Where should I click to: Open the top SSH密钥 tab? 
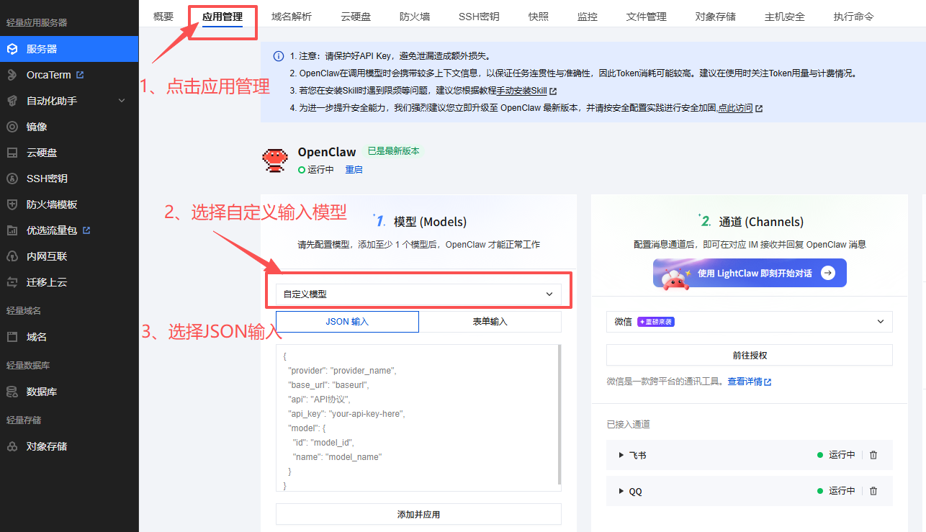coord(479,17)
